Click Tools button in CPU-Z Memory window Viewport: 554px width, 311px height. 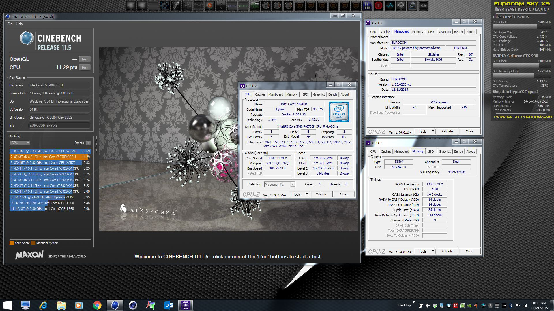(423, 251)
